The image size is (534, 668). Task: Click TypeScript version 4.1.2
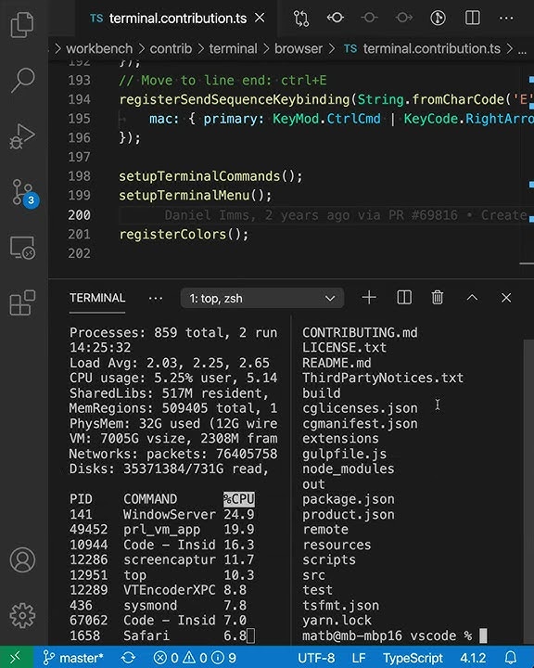tap(473, 658)
